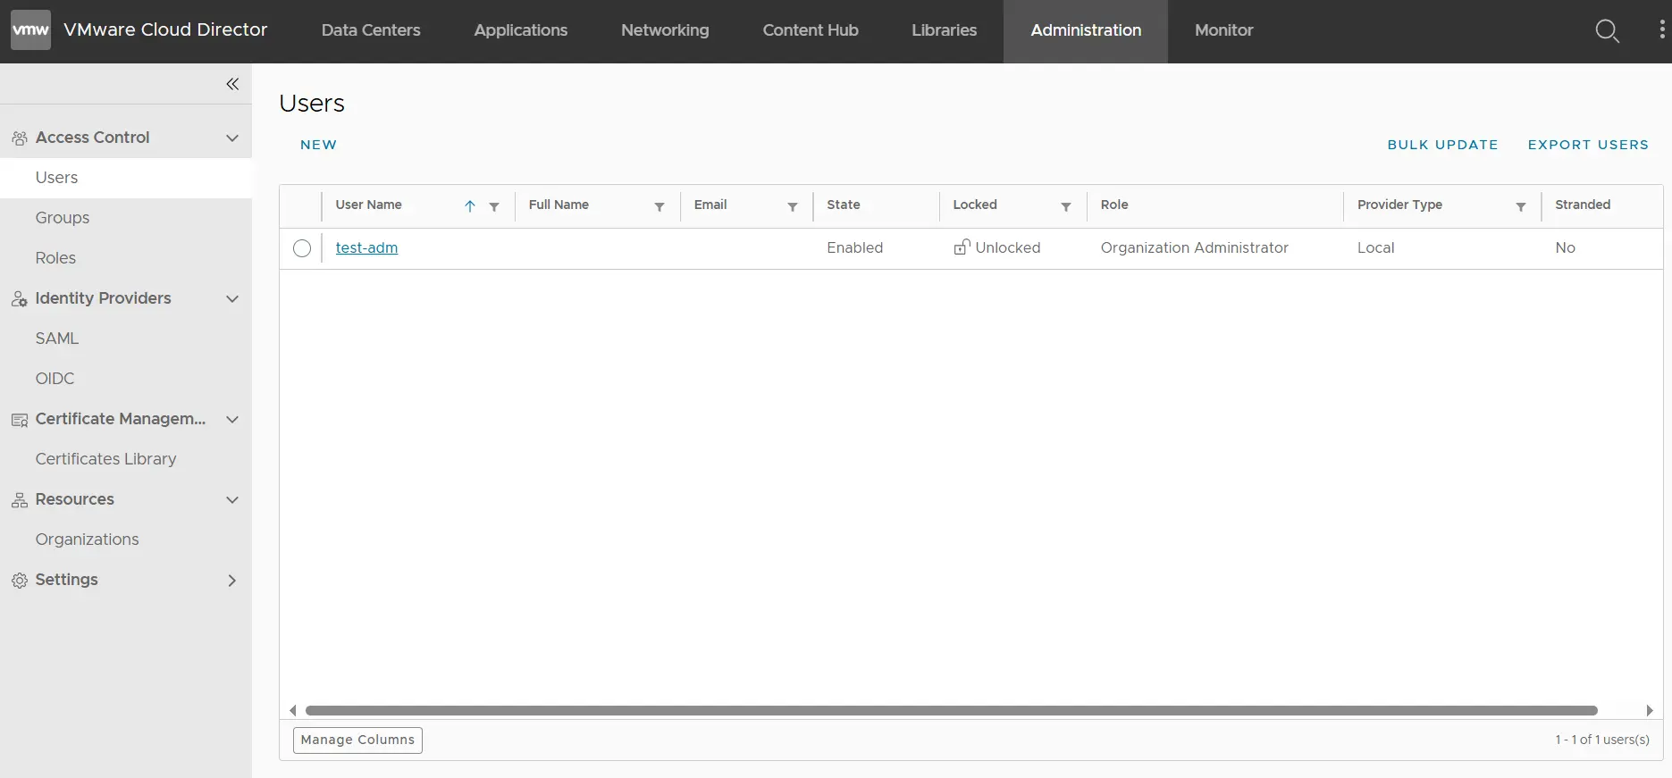This screenshot has height=778, width=1672.
Task: Collapse the sidebar with double-chevron icon
Action: (232, 84)
